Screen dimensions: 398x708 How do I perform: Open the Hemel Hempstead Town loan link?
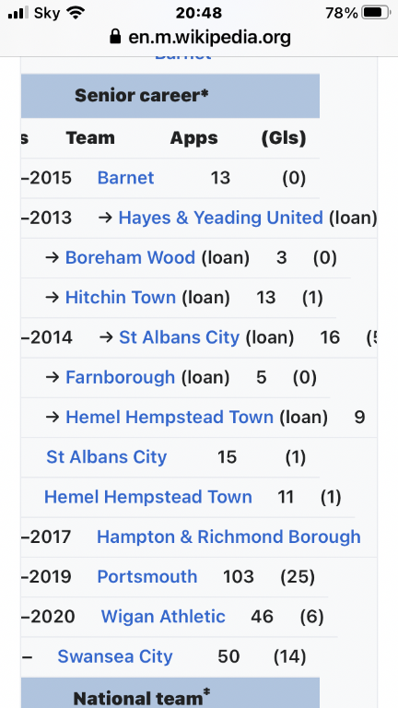pos(170,417)
